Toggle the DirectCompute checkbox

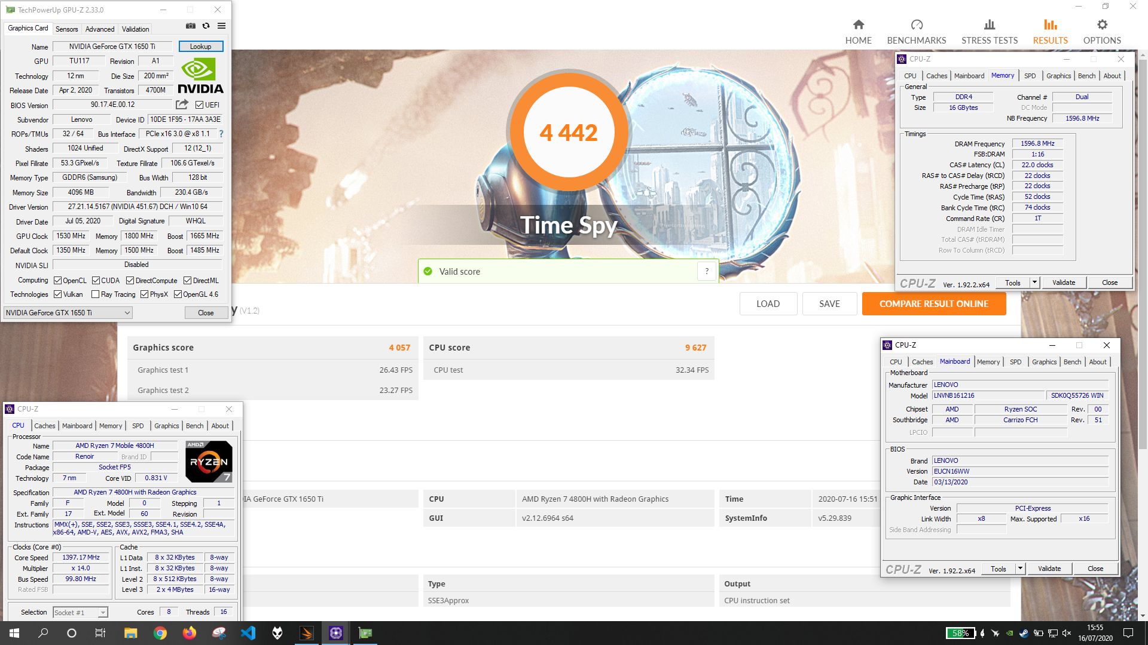(x=130, y=281)
